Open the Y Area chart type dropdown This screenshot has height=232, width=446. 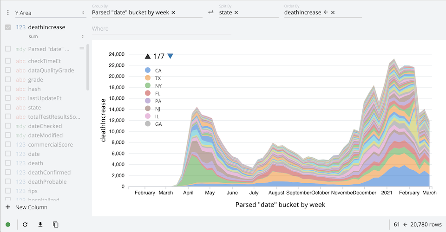point(50,13)
